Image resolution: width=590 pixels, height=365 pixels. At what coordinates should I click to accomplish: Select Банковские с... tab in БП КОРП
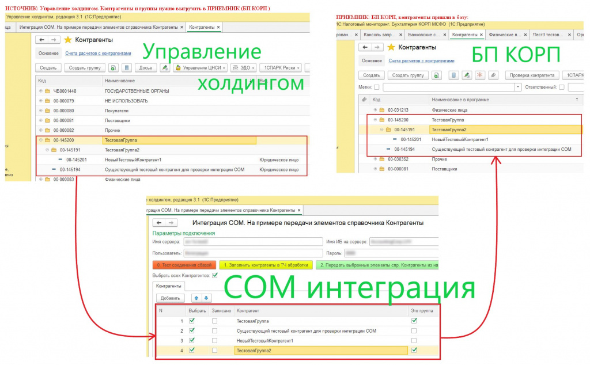(x=427, y=35)
